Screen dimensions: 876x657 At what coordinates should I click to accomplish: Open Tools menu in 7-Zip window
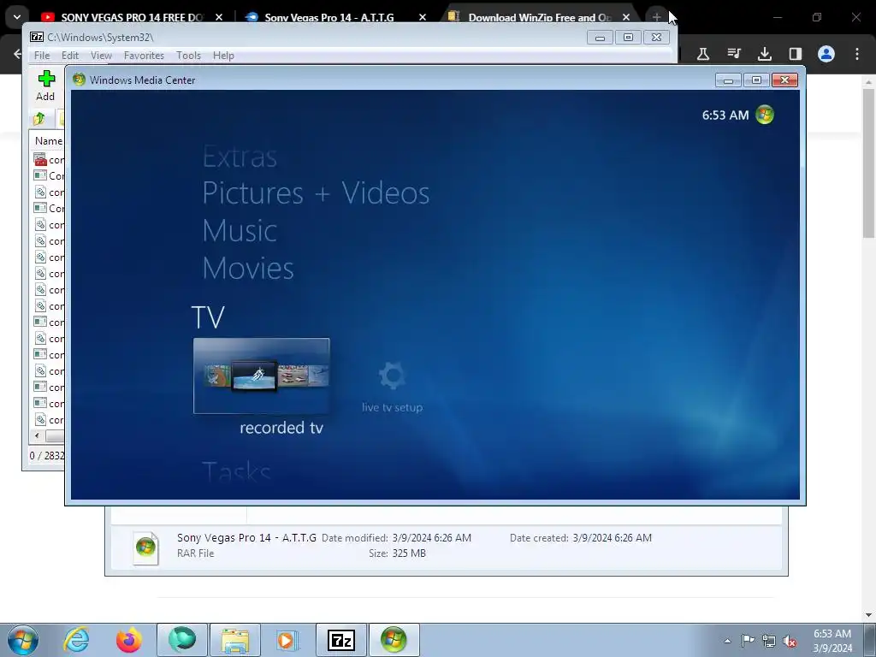(188, 56)
